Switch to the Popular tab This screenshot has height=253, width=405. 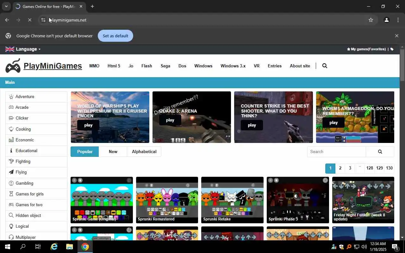tap(85, 151)
